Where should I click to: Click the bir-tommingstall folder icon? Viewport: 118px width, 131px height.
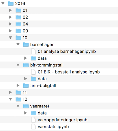click(26, 65)
